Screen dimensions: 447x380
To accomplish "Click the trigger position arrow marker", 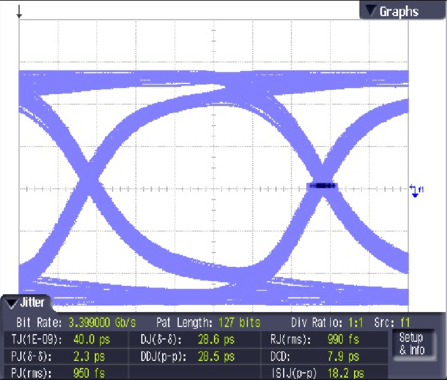I will (19, 13).
